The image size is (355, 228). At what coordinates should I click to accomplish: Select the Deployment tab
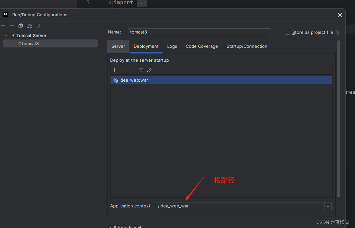click(146, 46)
